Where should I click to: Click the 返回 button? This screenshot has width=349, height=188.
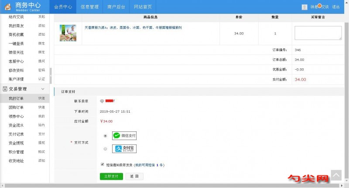pos(134,176)
